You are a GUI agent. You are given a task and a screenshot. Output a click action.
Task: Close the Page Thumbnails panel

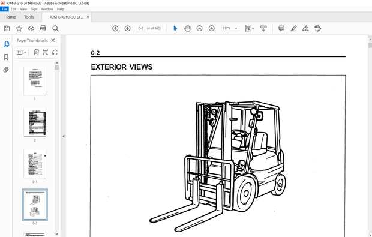click(x=53, y=40)
